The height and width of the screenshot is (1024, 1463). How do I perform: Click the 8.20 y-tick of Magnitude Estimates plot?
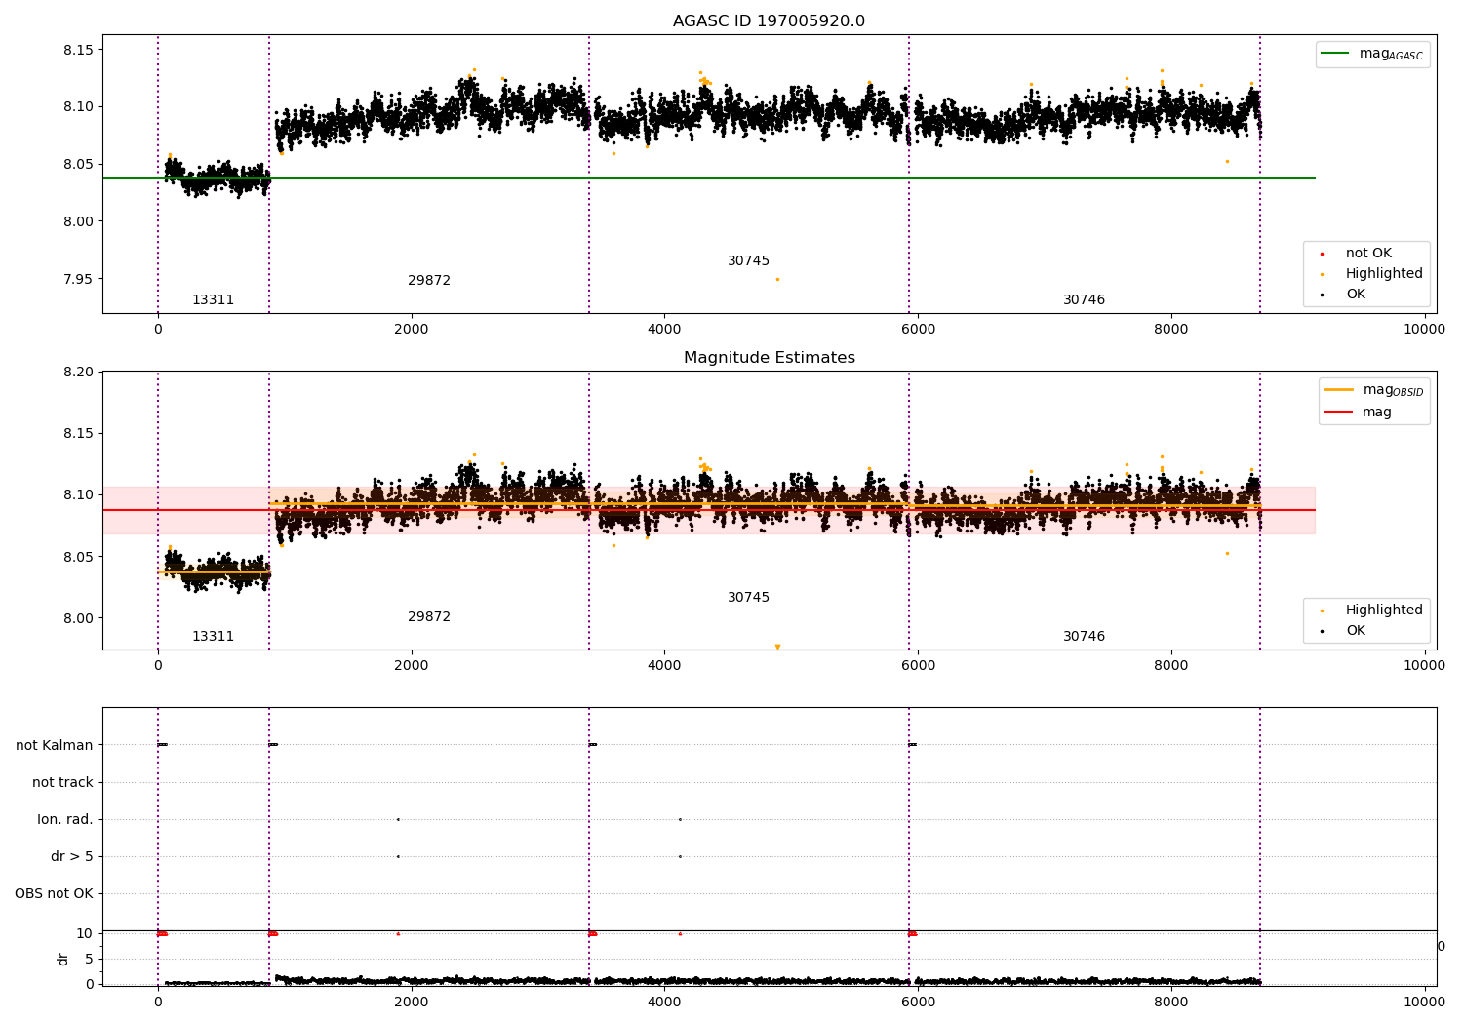77,372
